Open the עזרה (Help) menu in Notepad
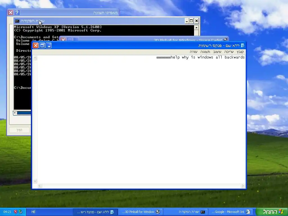The width and height of the screenshot is (288, 216). click(193, 52)
